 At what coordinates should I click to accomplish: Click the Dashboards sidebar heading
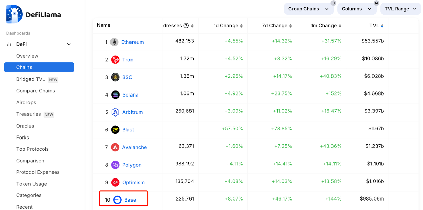pyautogui.click(x=18, y=33)
